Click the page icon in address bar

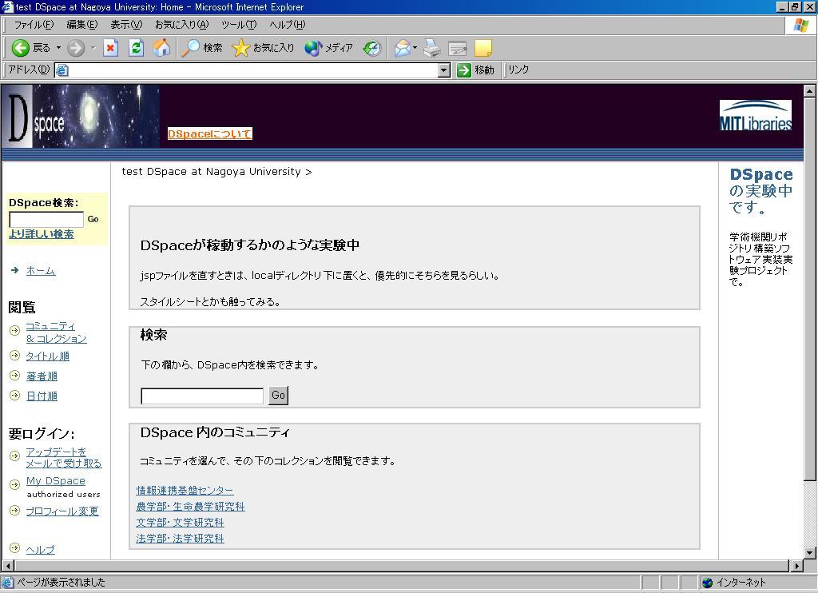(62, 70)
